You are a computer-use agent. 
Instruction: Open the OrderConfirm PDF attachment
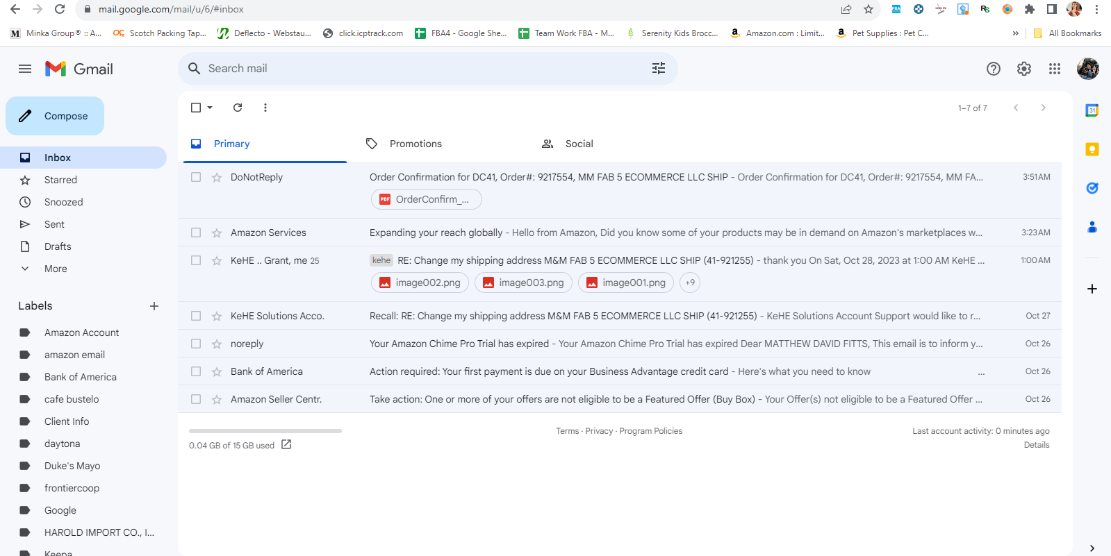[x=427, y=199]
